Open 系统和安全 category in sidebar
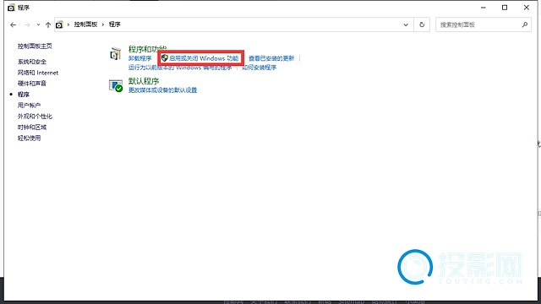Image resolution: width=541 pixels, height=304 pixels. 32,62
